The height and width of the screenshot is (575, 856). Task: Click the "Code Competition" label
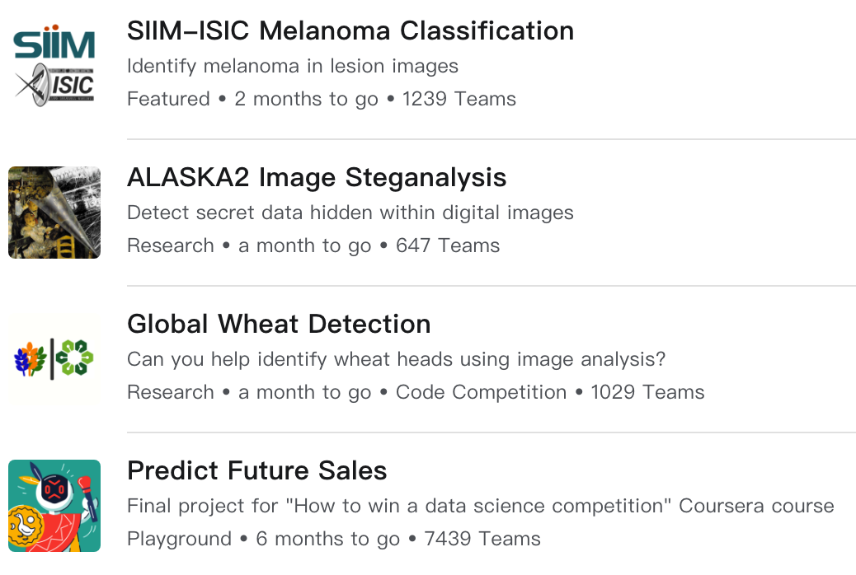coord(482,392)
